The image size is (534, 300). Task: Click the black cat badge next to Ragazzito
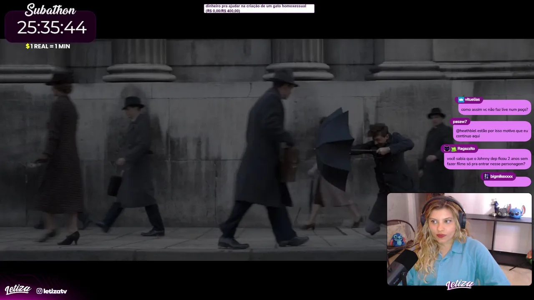(446, 149)
